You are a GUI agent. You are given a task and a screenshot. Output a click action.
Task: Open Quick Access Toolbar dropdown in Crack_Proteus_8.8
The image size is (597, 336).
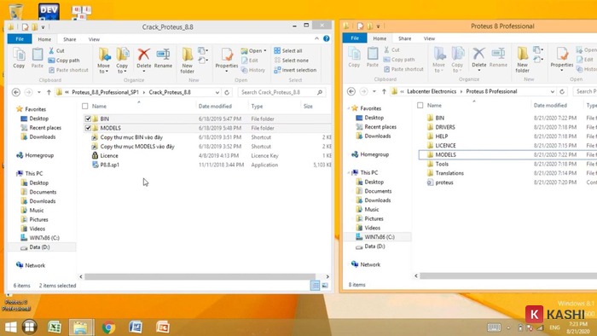pos(43,27)
